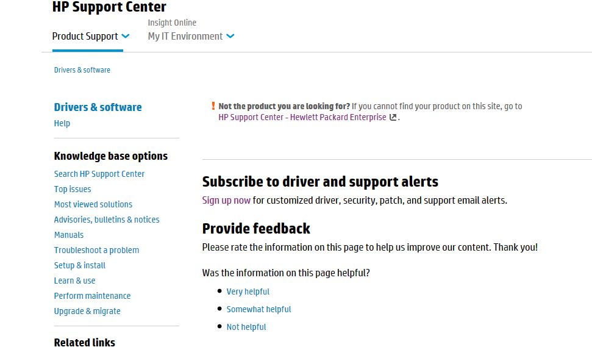View Most viewed solutions
Image resolution: width=592 pixels, height=347 pixels.
[93, 204]
